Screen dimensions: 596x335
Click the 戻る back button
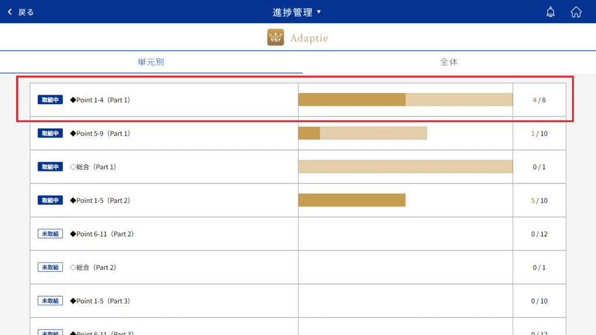(x=21, y=12)
